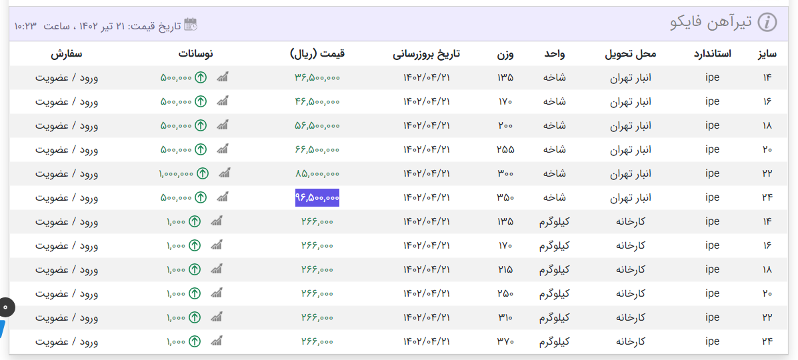Image resolution: width=798 pixels, height=360 pixels.
Task: Click the black circular badge at left edge
Action: (4, 307)
